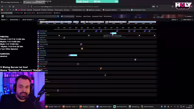Viewport: 194px width, 109px height.
Task: Switch to the first browser tab
Action: point(11,2)
